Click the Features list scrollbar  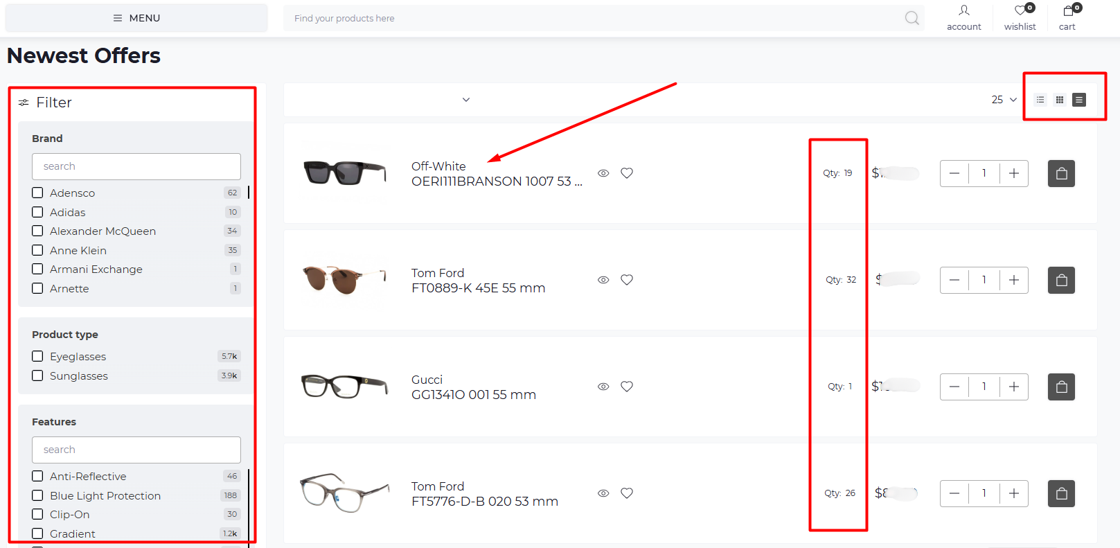(249, 508)
